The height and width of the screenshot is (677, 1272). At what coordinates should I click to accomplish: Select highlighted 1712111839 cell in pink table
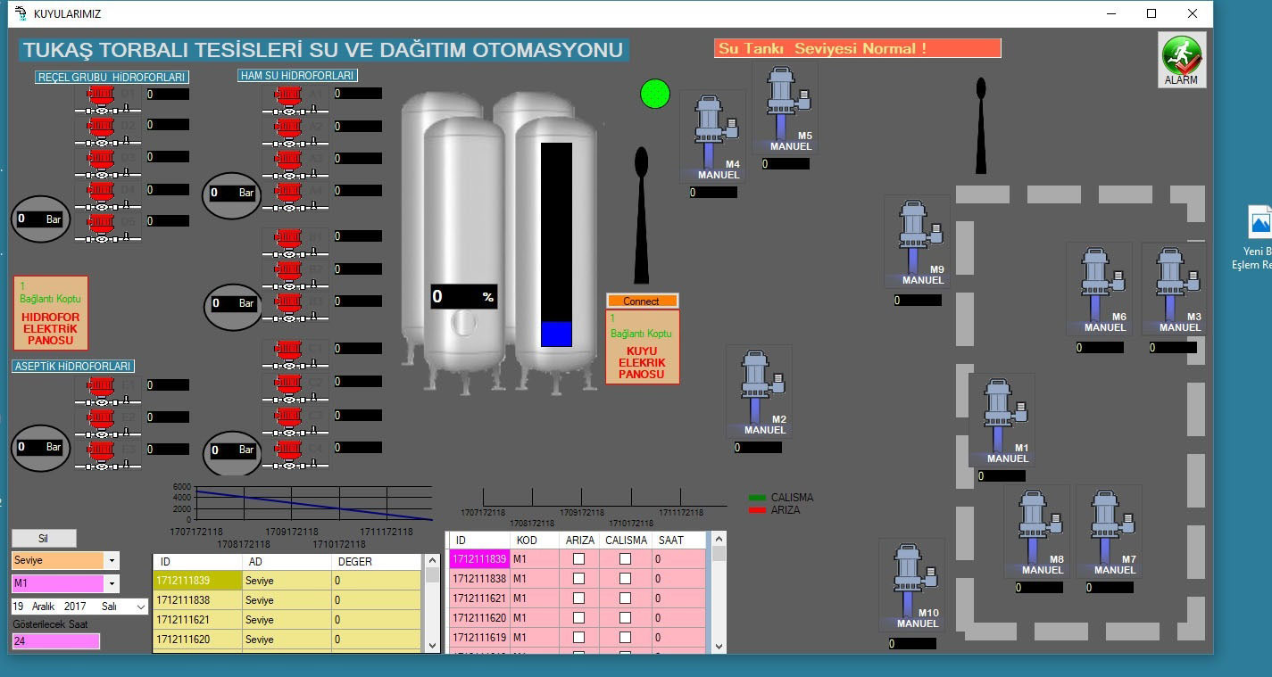tap(479, 559)
